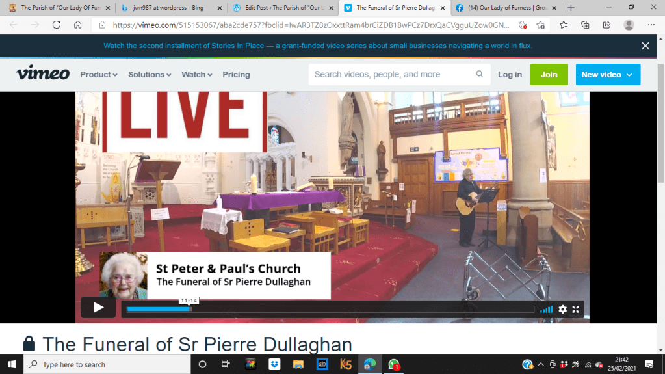Adjust volume bars in player
The height and width of the screenshot is (374, 665).
(546, 310)
